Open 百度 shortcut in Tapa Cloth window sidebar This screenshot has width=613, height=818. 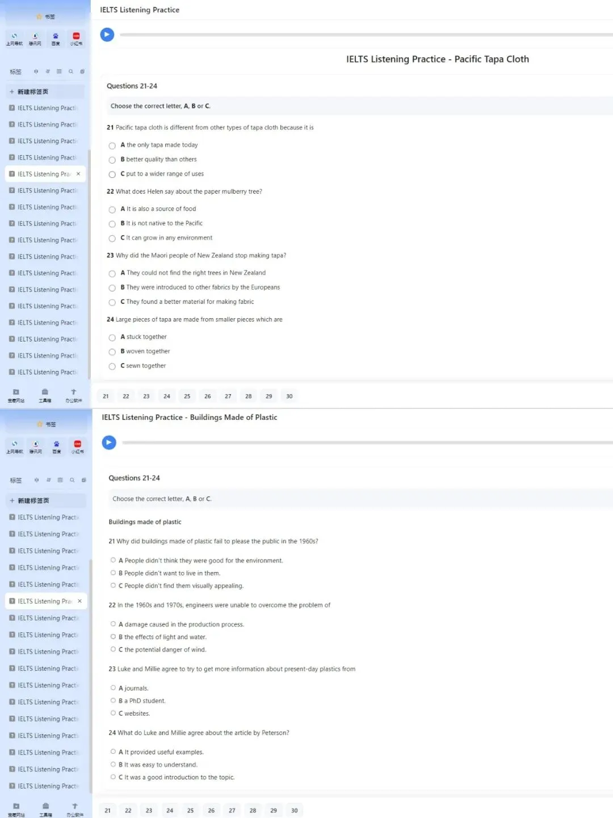tap(56, 39)
